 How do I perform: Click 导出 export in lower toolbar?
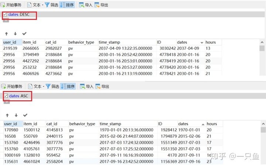(102, 87)
